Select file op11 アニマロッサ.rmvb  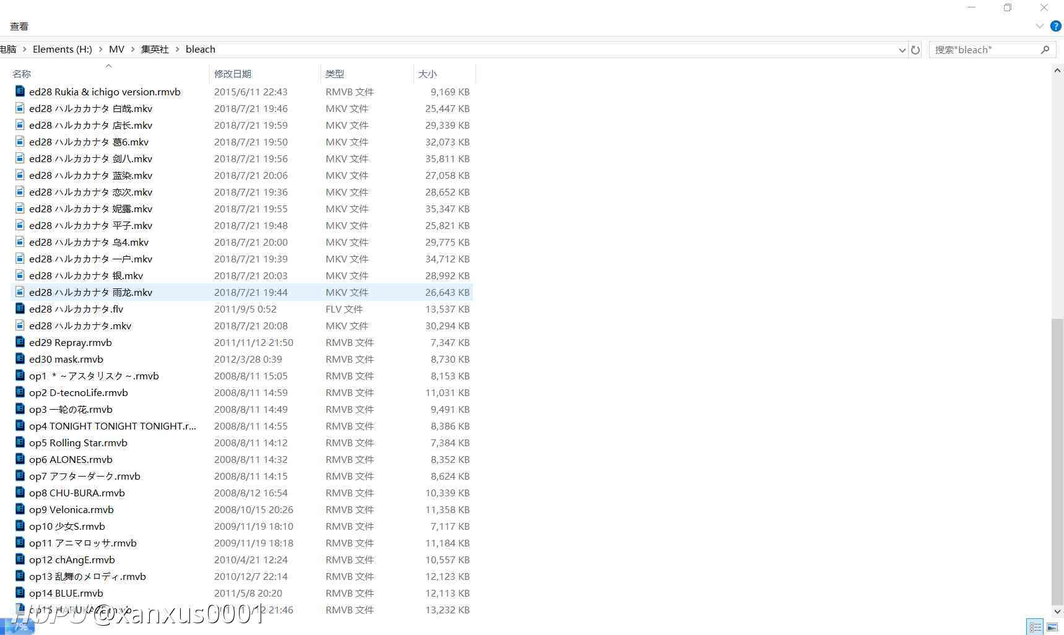(83, 543)
